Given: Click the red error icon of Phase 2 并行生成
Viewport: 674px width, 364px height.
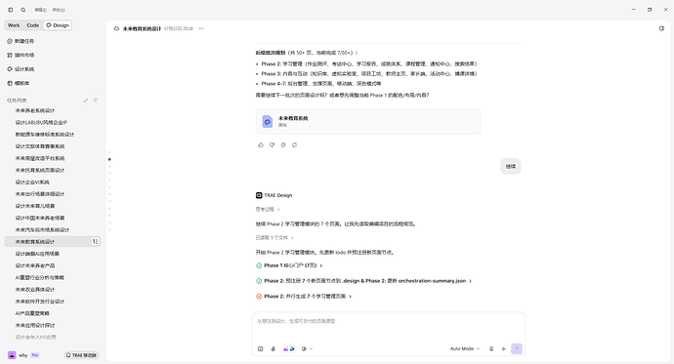Looking at the screenshot, I should tap(259, 297).
